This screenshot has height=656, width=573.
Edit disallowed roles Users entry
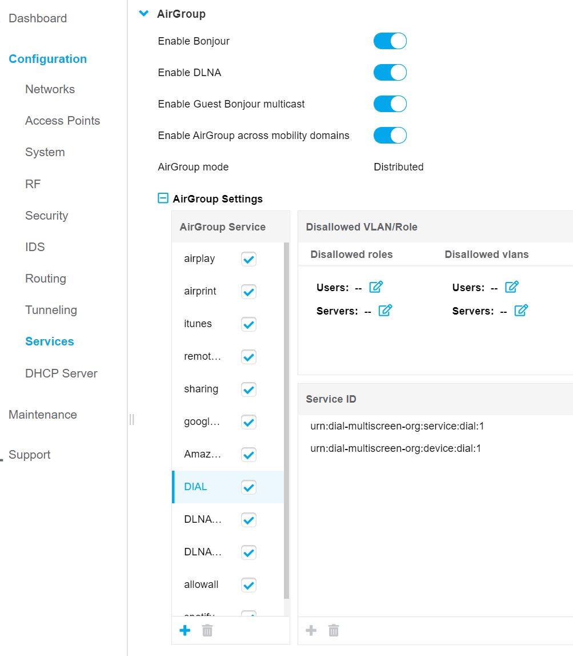tap(376, 287)
